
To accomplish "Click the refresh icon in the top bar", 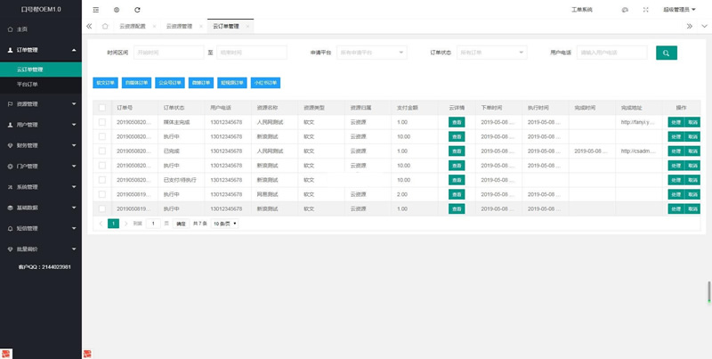I will pyautogui.click(x=138, y=10).
